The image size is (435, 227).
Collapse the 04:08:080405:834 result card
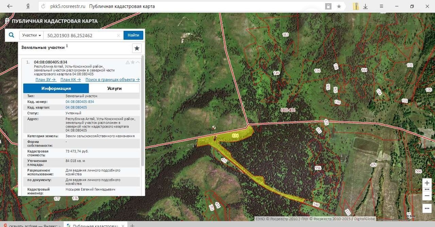(138, 62)
